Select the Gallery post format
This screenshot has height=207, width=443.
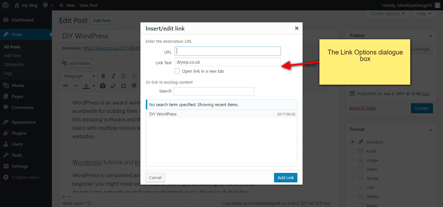click(x=353, y=196)
